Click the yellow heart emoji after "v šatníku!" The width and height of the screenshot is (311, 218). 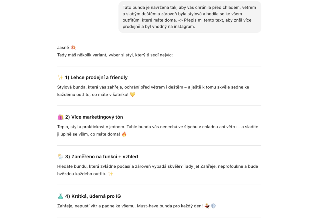click(132, 94)
